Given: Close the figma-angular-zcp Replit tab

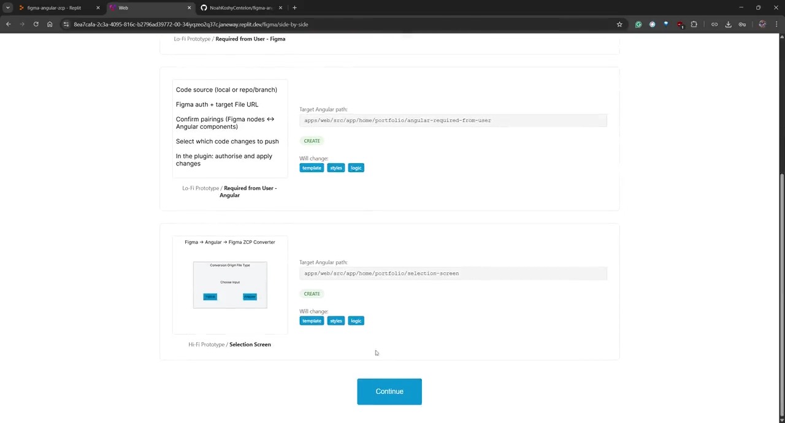Looking at the screenshot, I should click(x=98, y=8).
